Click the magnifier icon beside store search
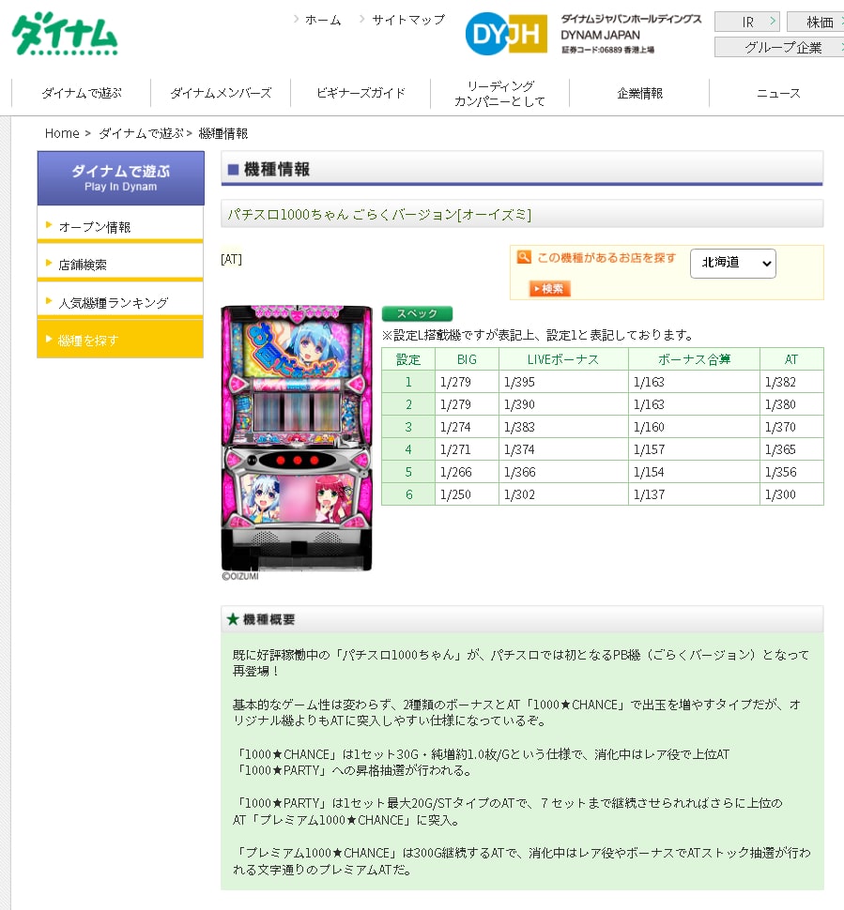Screen dimensions: 844x910 pyautogui.click(x=523, y=257)
